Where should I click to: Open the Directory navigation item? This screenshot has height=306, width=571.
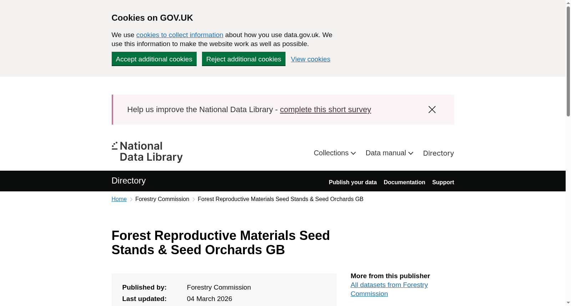438,153
